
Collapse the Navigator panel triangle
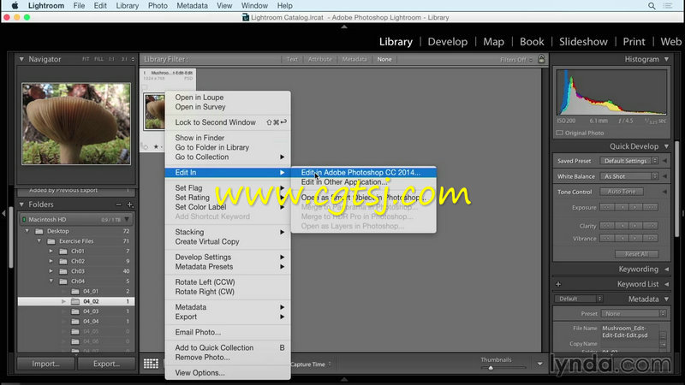[21, 59]
